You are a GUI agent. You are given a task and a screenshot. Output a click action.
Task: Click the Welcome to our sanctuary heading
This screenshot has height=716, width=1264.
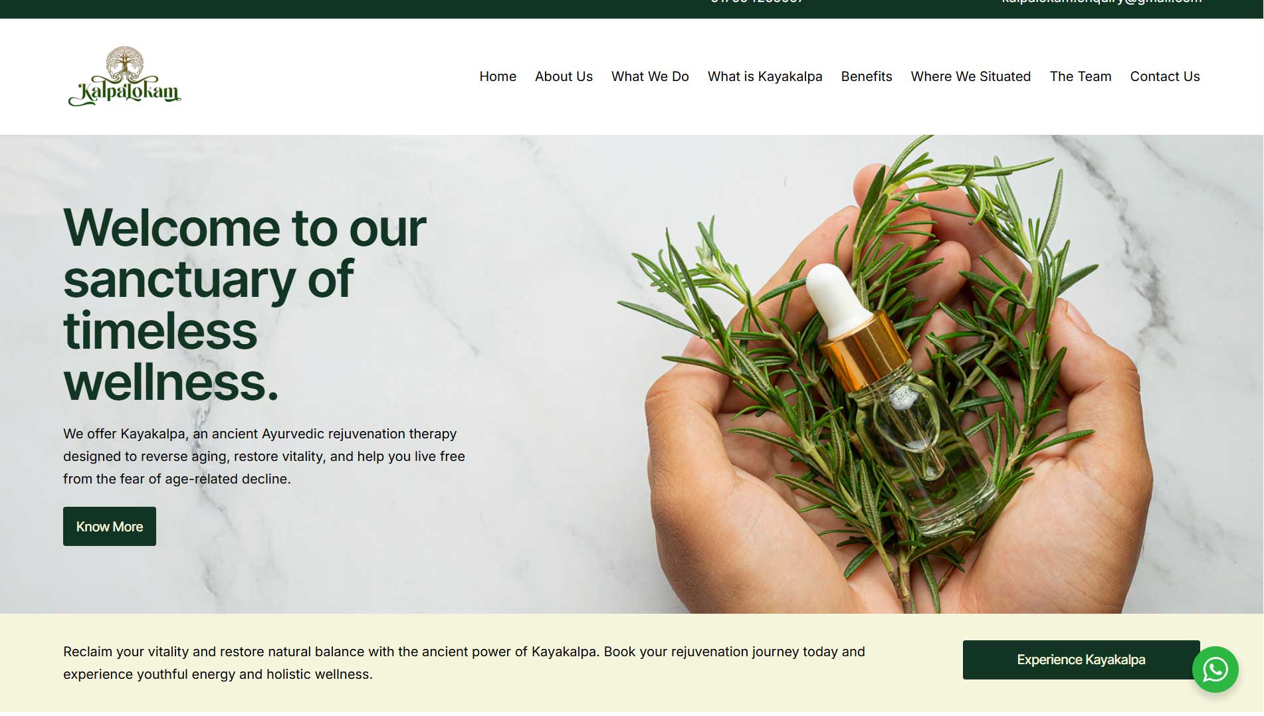[x=245, y=304]
